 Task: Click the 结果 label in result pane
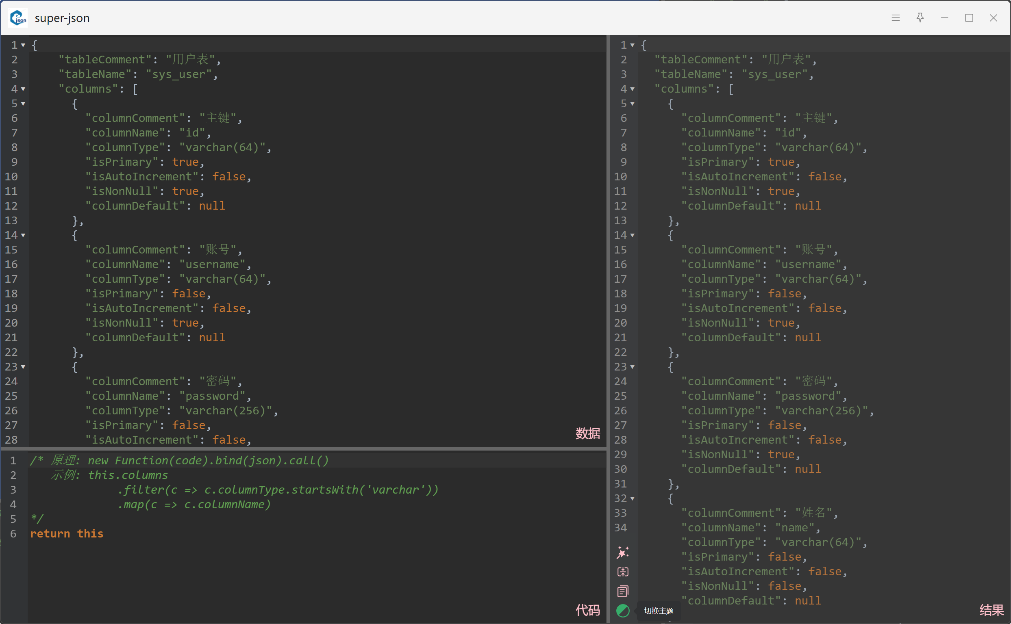point(991,610)
